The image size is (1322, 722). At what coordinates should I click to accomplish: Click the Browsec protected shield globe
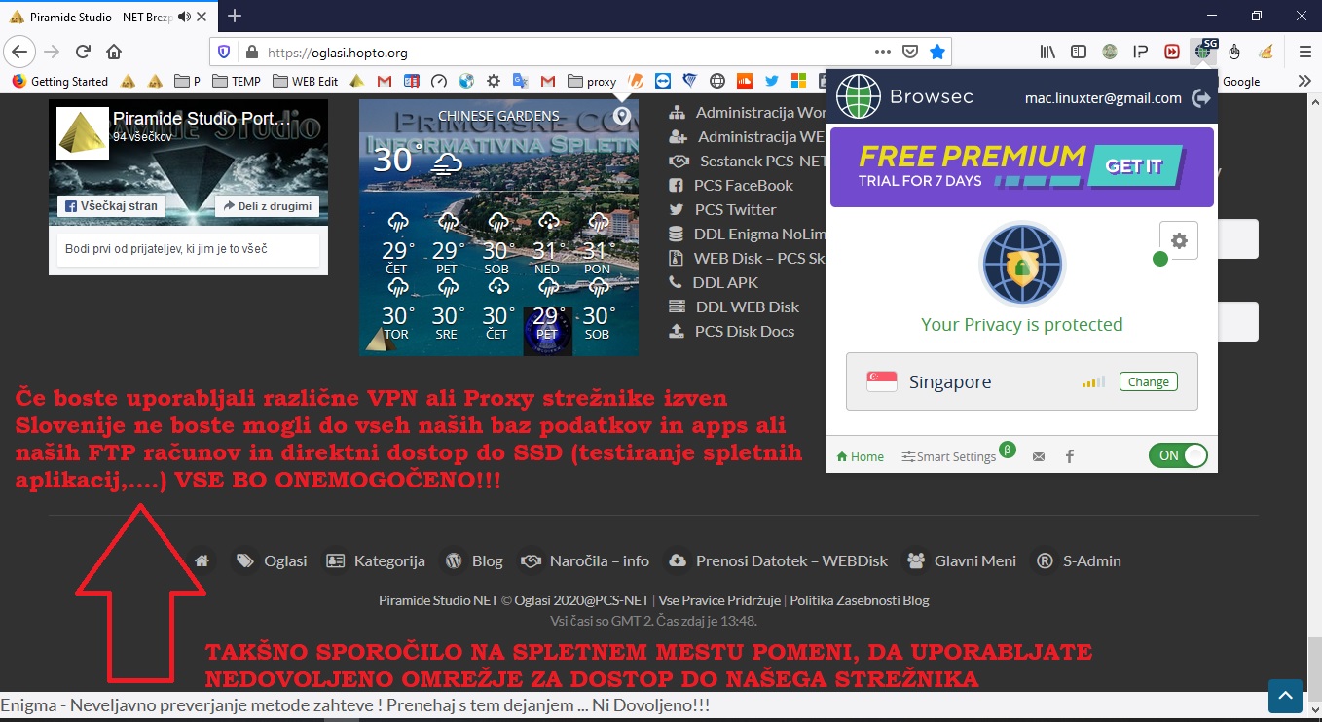pyautogui.click(x=1021, y=265)
